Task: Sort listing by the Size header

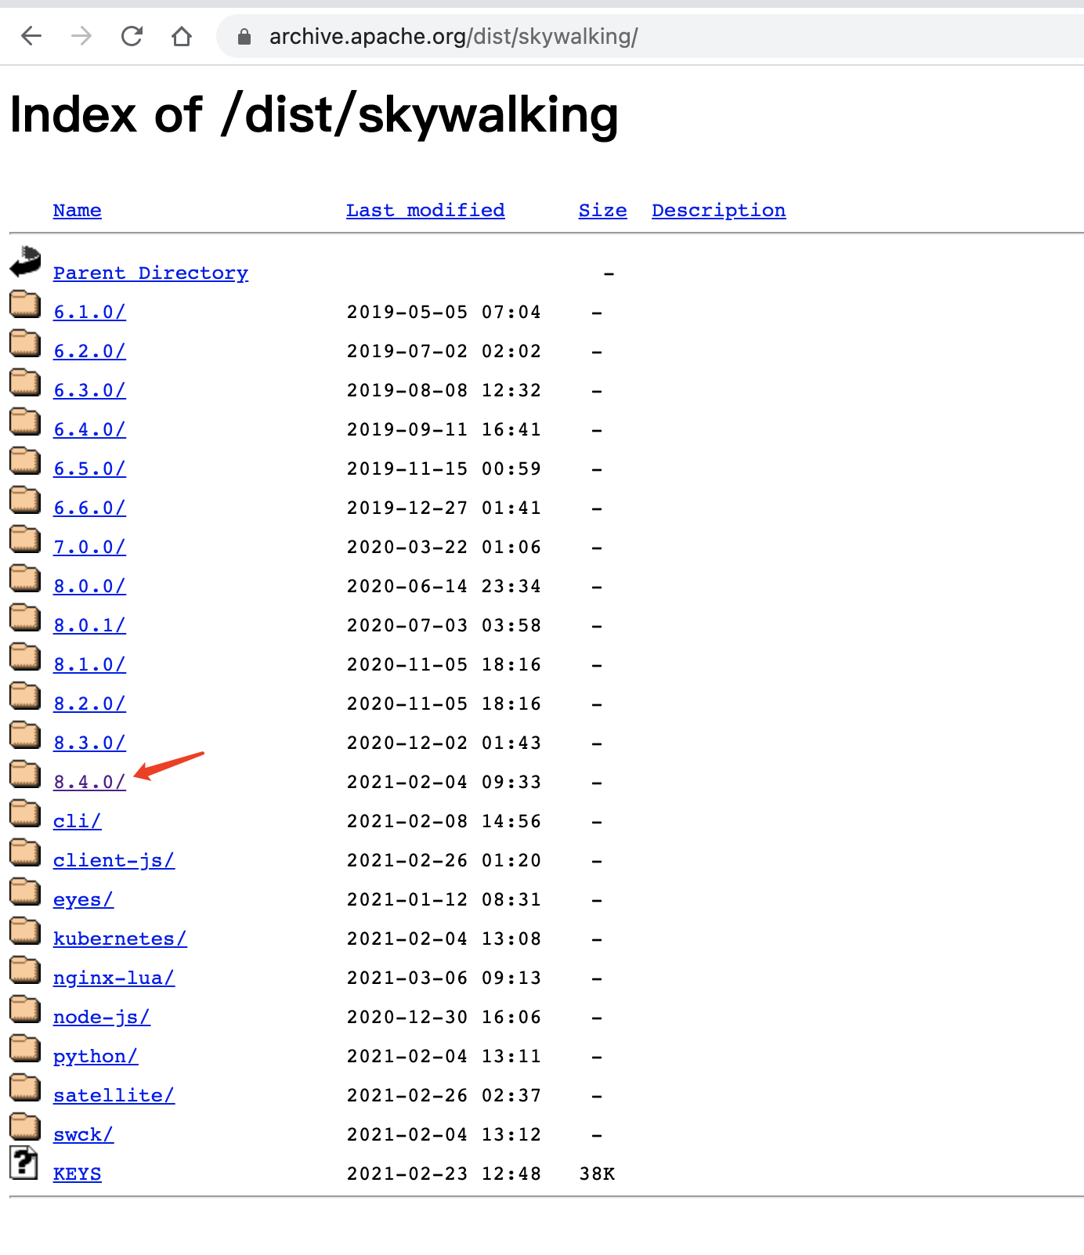Action: (x=603, y=211)
